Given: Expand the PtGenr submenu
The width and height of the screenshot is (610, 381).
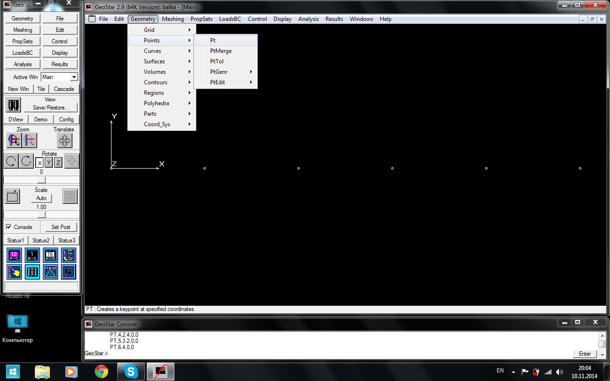Looking at the screenshot, I should tap(226, 72).
